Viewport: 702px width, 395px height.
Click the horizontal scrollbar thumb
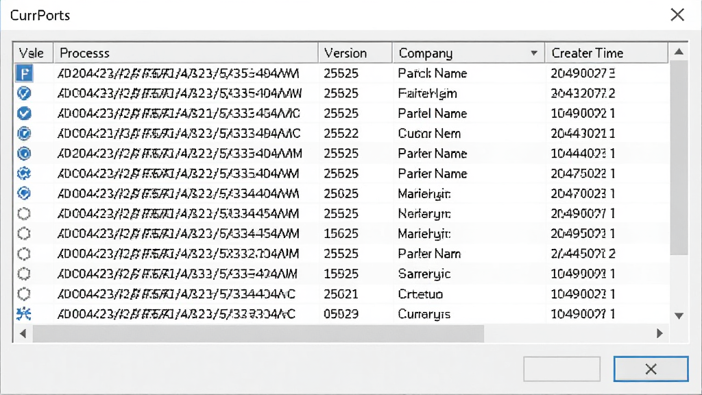[258, 334]
